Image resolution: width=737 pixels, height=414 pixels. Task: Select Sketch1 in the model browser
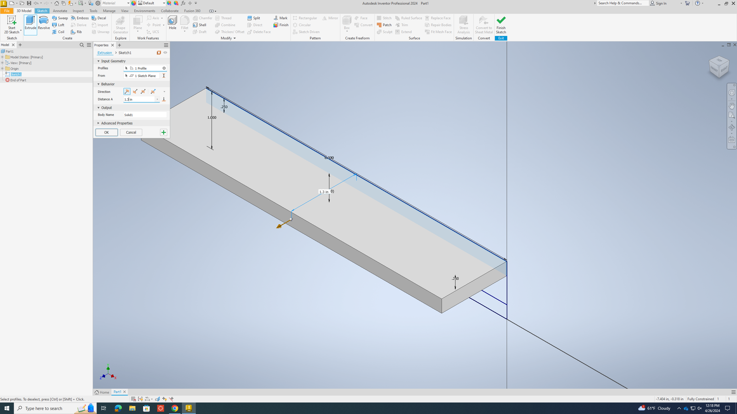[16, 74]
